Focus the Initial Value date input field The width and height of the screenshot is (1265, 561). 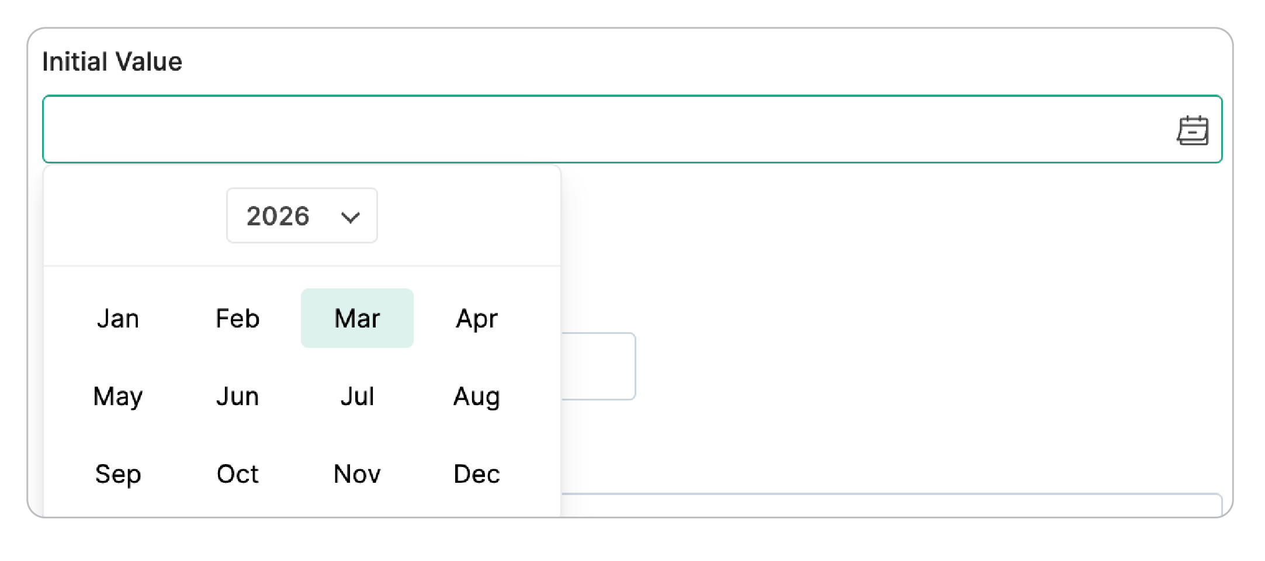(x=584, y=130)
